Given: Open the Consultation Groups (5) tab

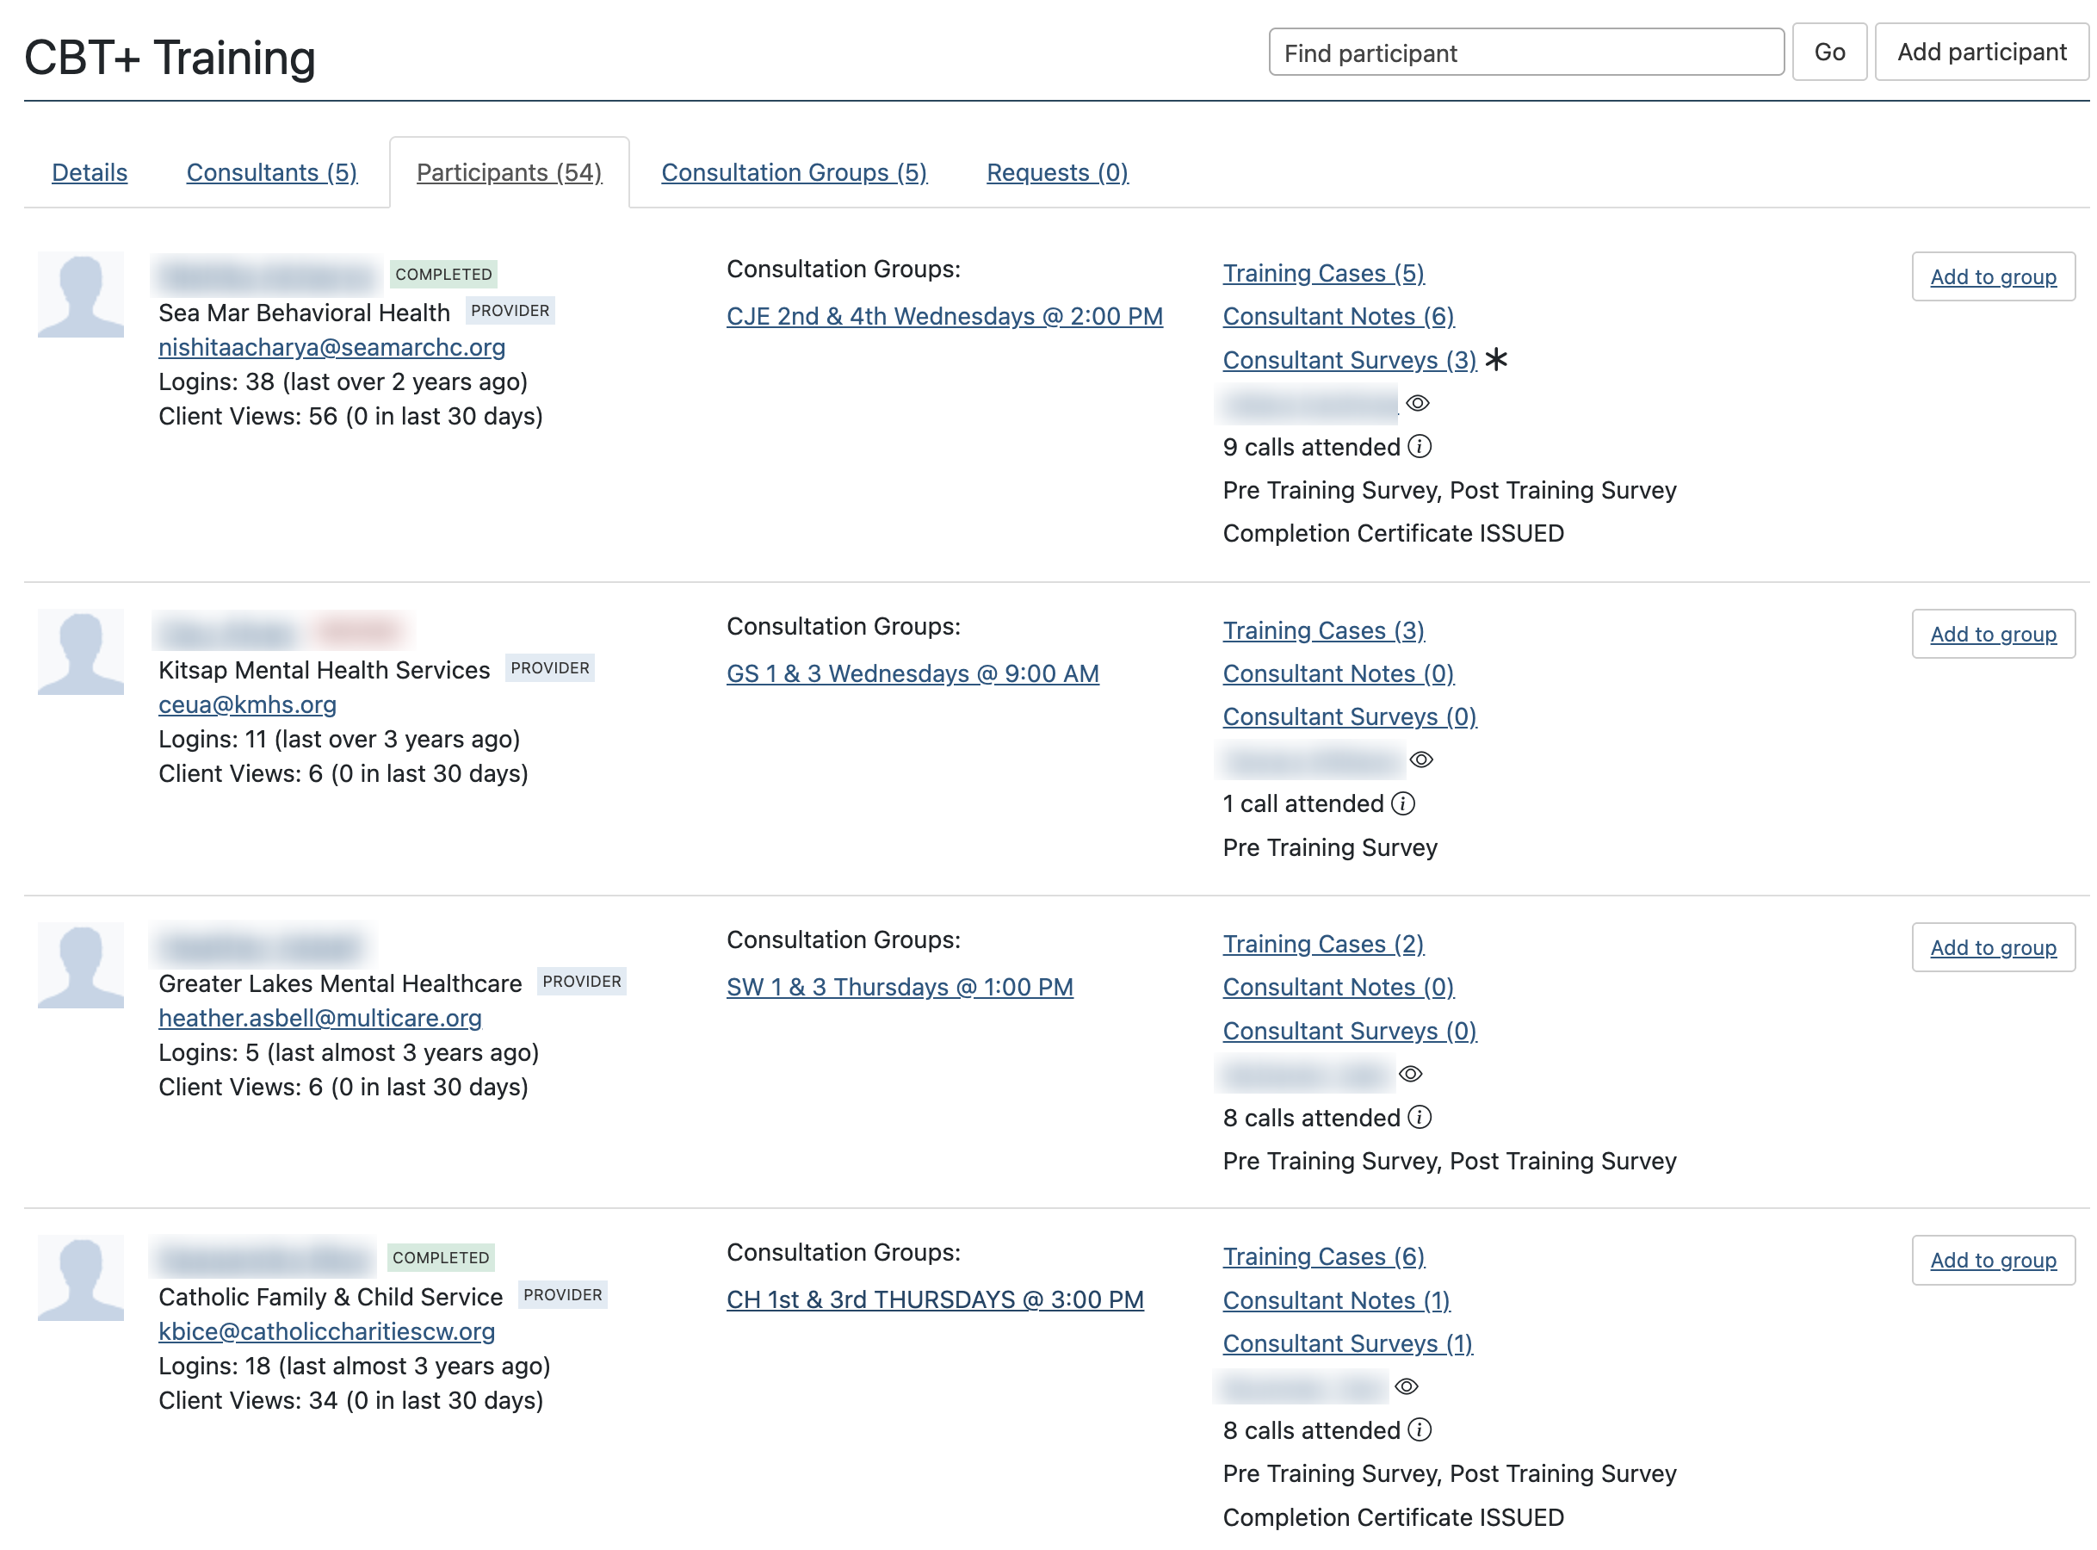Looking at the screenshot, I should pyautogui.click(x=795, y=172).
